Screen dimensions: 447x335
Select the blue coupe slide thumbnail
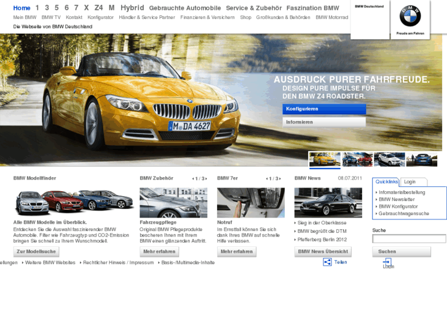(422, 159)
